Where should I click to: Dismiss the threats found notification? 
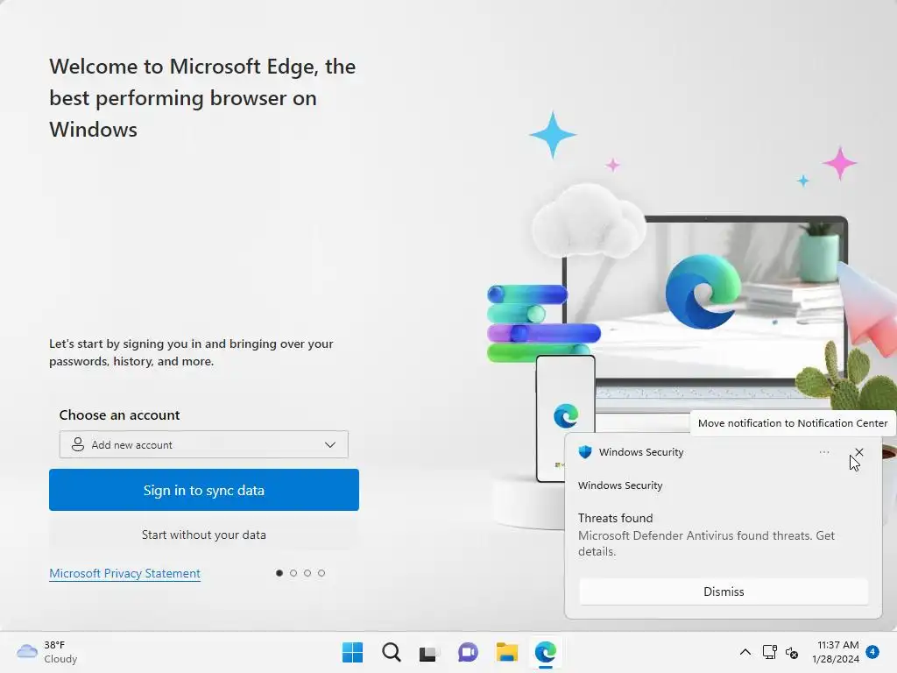[x=724, y=592]
